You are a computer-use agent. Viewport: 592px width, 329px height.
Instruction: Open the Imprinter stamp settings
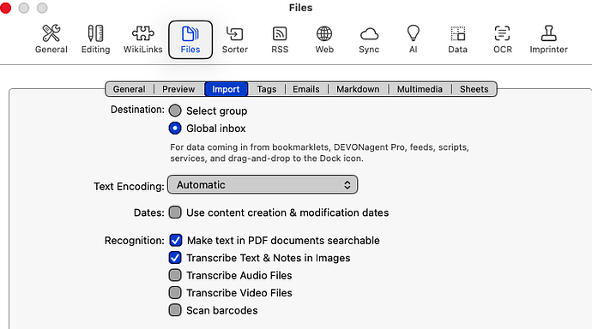tap(548, 39)
